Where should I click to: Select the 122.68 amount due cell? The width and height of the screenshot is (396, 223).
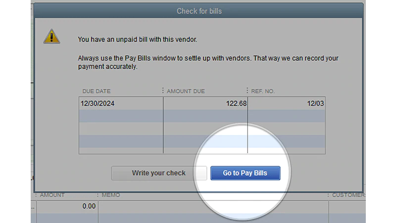click(x=205, y=104)
